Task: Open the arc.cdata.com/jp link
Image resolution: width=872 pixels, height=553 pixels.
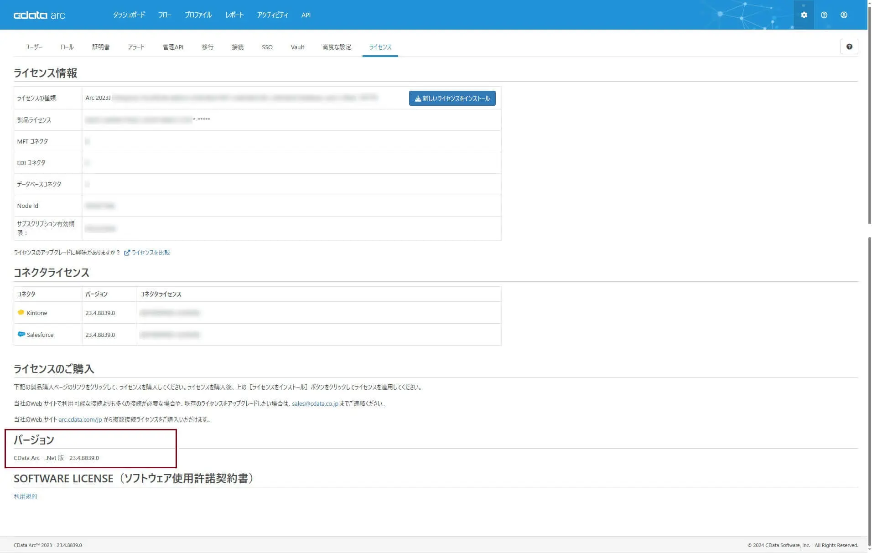Action: tap(80, 419)
